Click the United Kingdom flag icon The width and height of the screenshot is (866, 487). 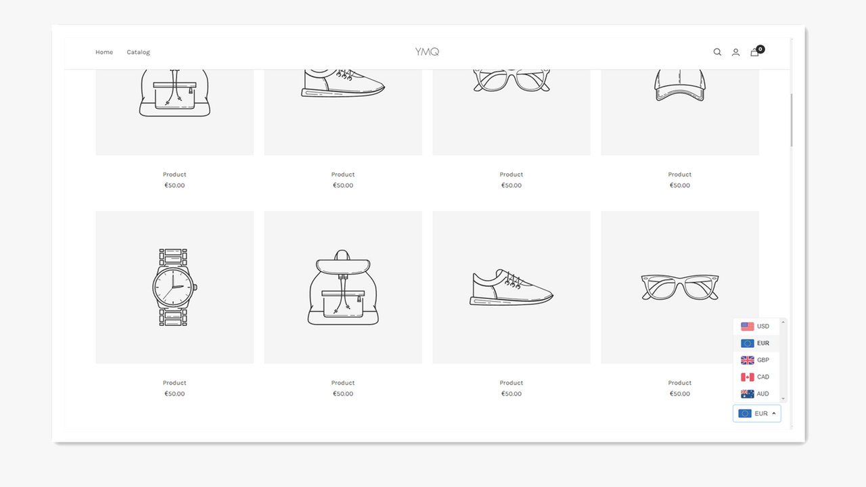pos(747,360)
